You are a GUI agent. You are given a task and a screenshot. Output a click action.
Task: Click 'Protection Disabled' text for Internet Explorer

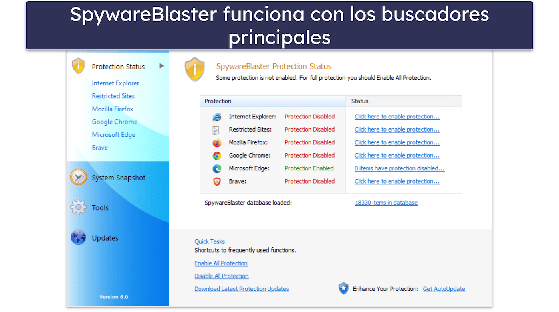point(310,117)
